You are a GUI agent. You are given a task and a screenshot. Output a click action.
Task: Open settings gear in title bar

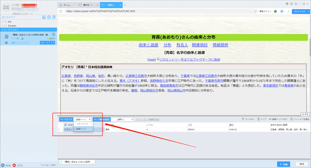click(296, 4)
